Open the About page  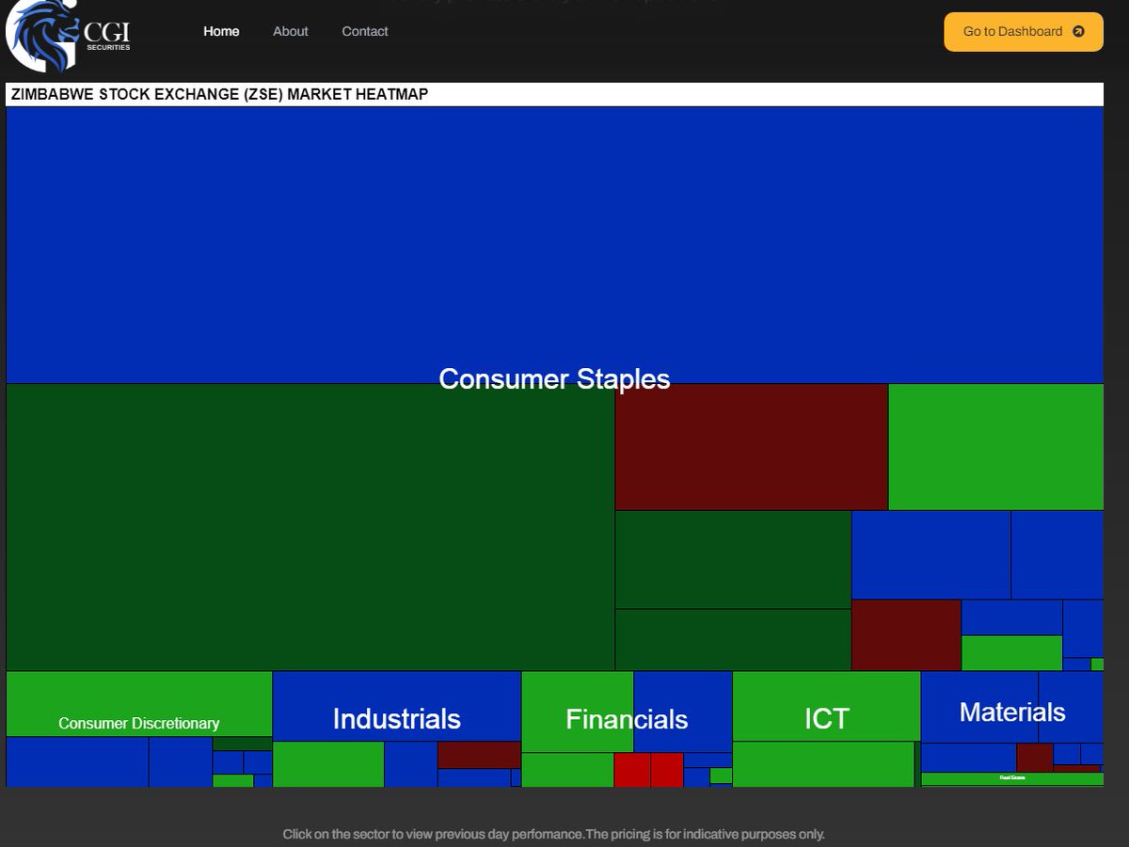pyautogui.click(x=290, y=31)
